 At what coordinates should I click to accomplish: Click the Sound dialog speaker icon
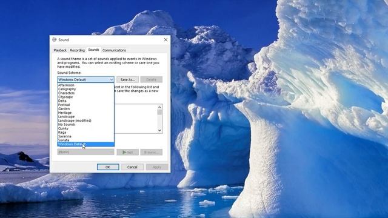click(55, 39)
